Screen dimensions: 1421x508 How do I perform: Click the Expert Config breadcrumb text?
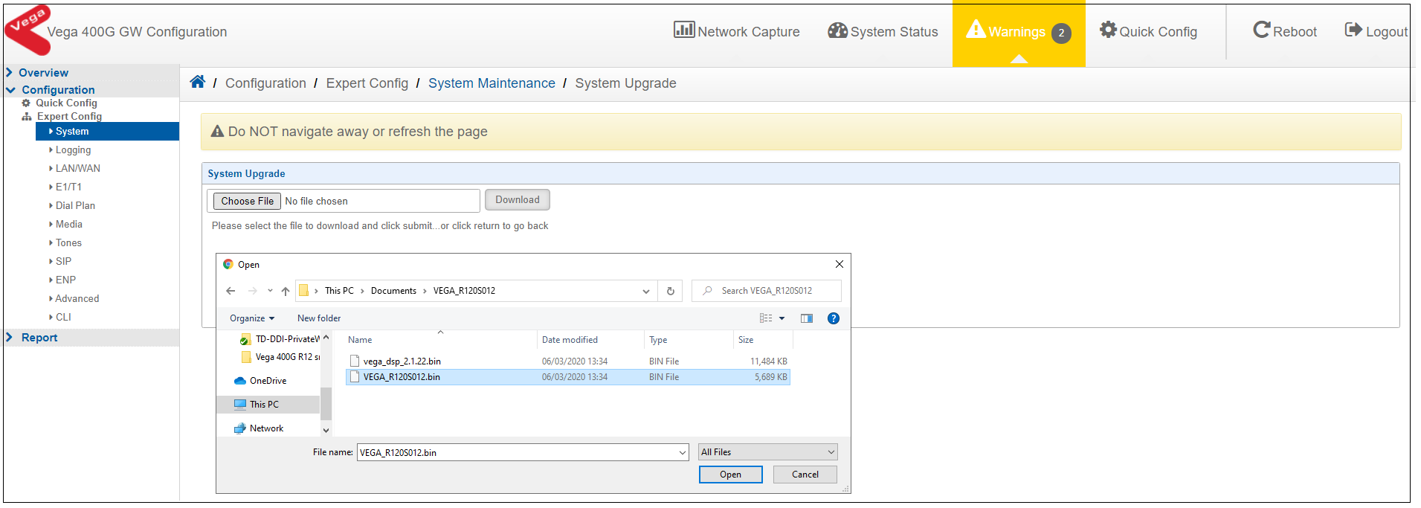(367, 83)
